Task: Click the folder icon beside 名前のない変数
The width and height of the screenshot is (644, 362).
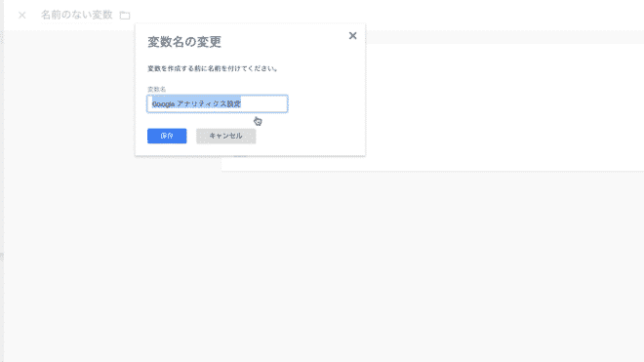Action: point(125,16)
